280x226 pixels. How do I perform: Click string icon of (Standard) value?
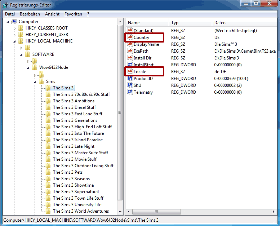click(130, 30)
